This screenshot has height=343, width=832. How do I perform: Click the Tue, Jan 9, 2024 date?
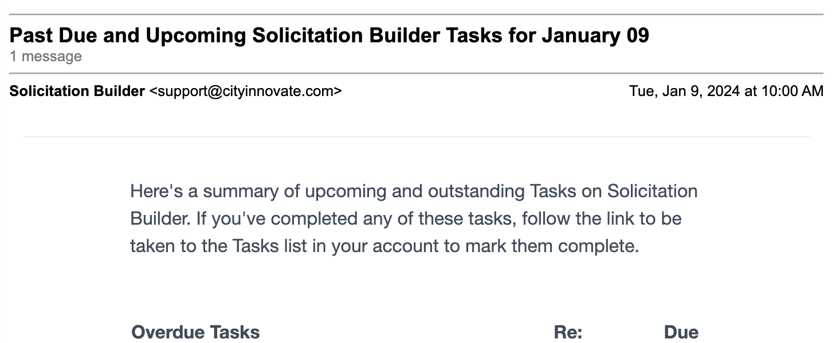pos(684,91)
